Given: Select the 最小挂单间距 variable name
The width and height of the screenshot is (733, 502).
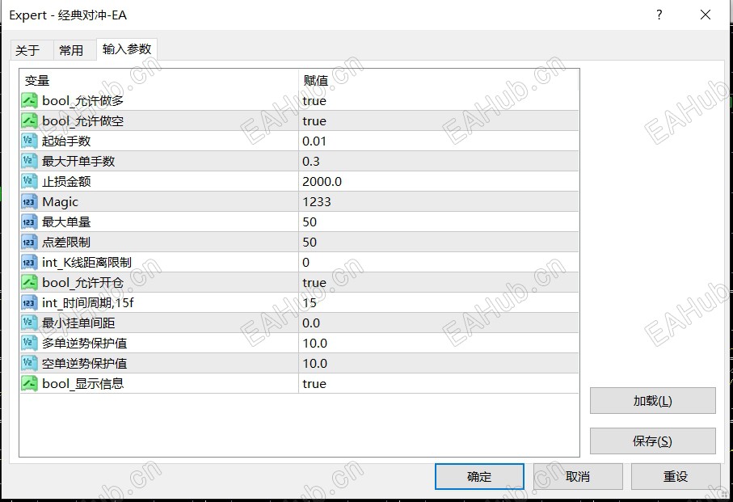Looking at the screenshot, I should click(x=78, y=323).
